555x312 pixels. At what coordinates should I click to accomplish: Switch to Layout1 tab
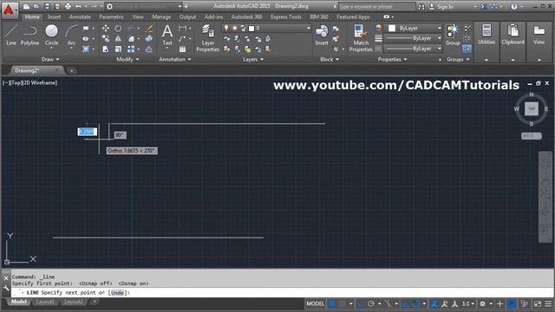[46, 302]
